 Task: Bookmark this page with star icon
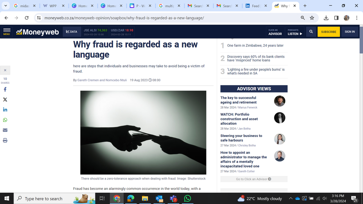coord(312,18)
